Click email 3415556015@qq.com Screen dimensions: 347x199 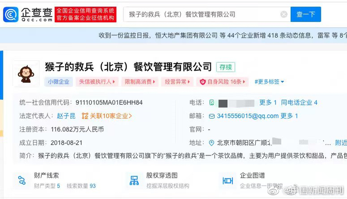tap(248, 116)
